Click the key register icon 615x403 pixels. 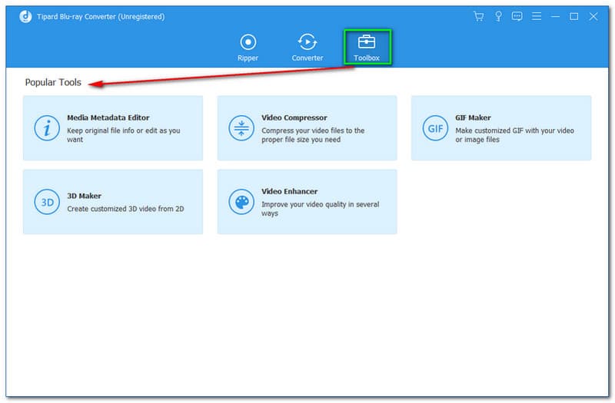click(498, 16)
